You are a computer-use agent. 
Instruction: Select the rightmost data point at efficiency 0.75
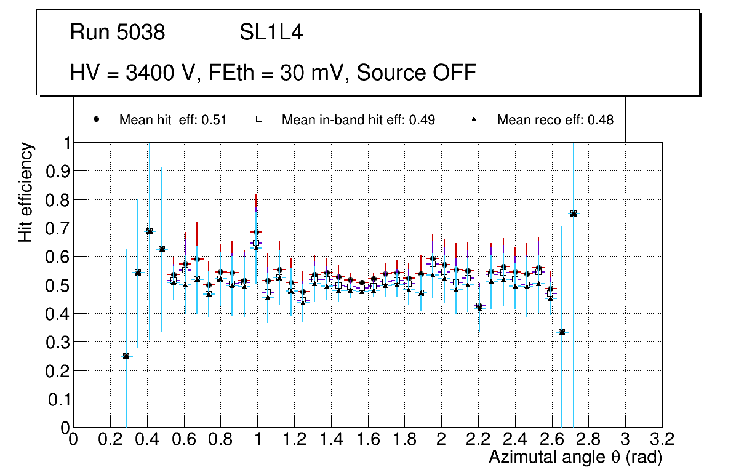574,214
